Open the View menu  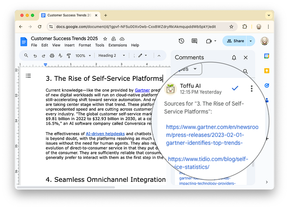(56, 45)
